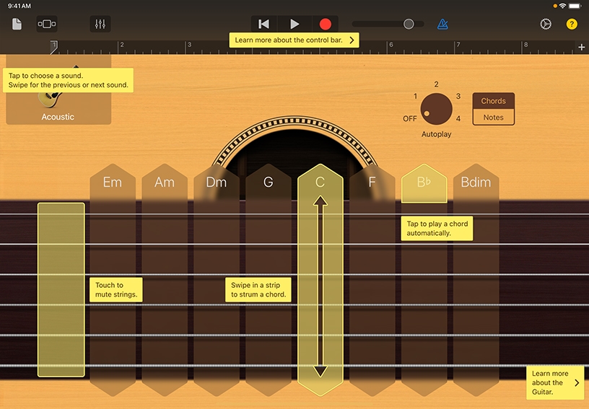Hide coaching tips with the help icon
The height and width of the screenshot is (409, 589).
572,24
